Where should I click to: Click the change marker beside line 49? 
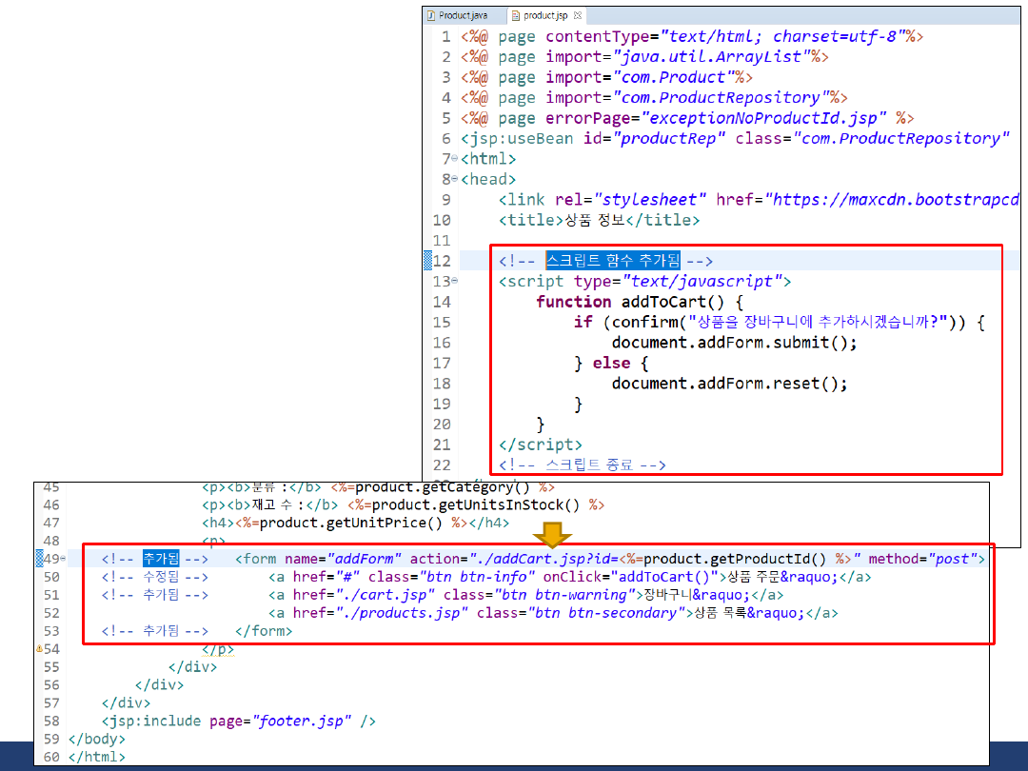[39, 559]
